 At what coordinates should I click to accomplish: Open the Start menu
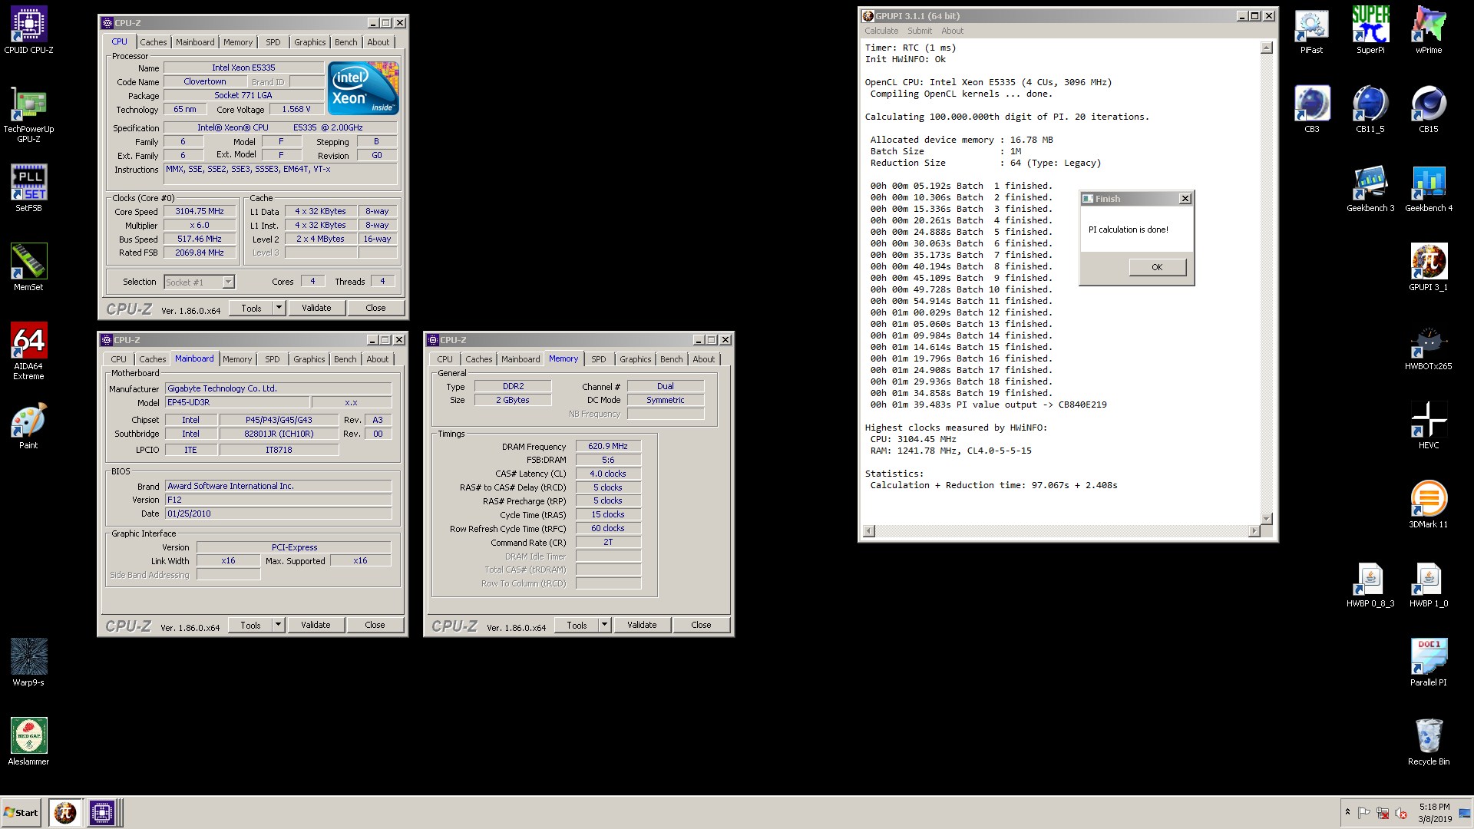[21, 812]
